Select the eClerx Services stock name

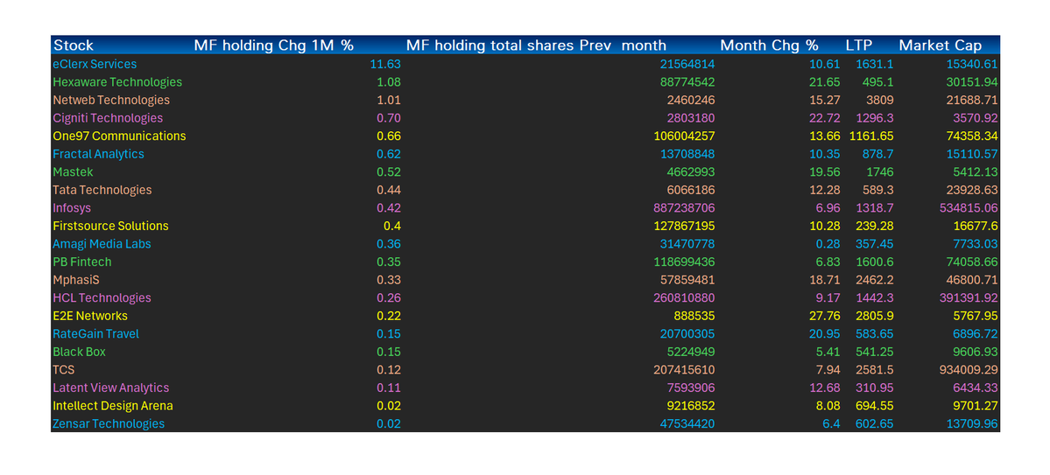tap(95, 64)
